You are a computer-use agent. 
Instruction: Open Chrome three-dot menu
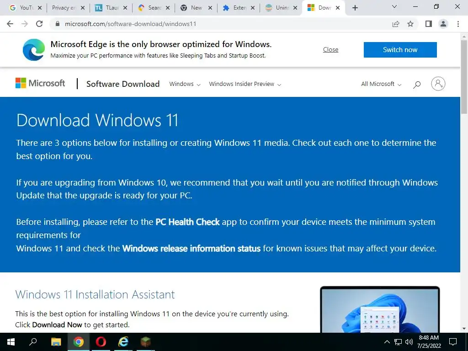[458, 24]
